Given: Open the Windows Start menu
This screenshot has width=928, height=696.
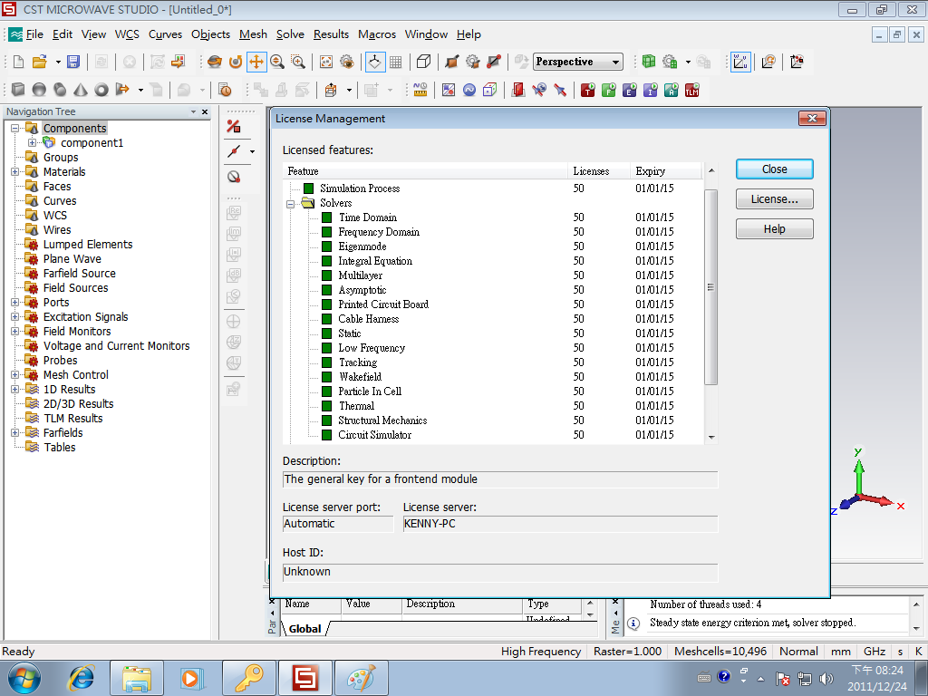Looking at the screenshot, I should (x=24, y=678).
